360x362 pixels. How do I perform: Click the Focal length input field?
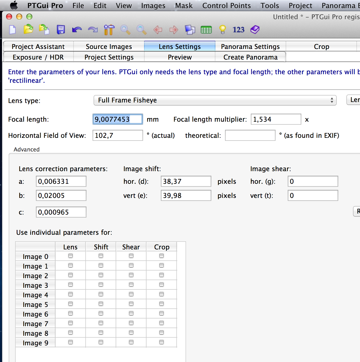pos(118,119)
